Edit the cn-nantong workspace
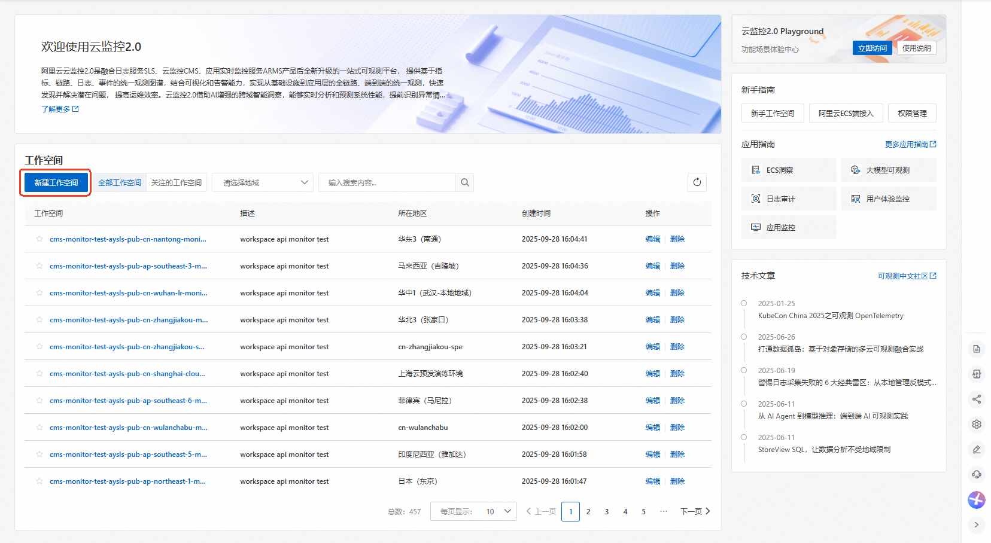 (x=653, y=239)
